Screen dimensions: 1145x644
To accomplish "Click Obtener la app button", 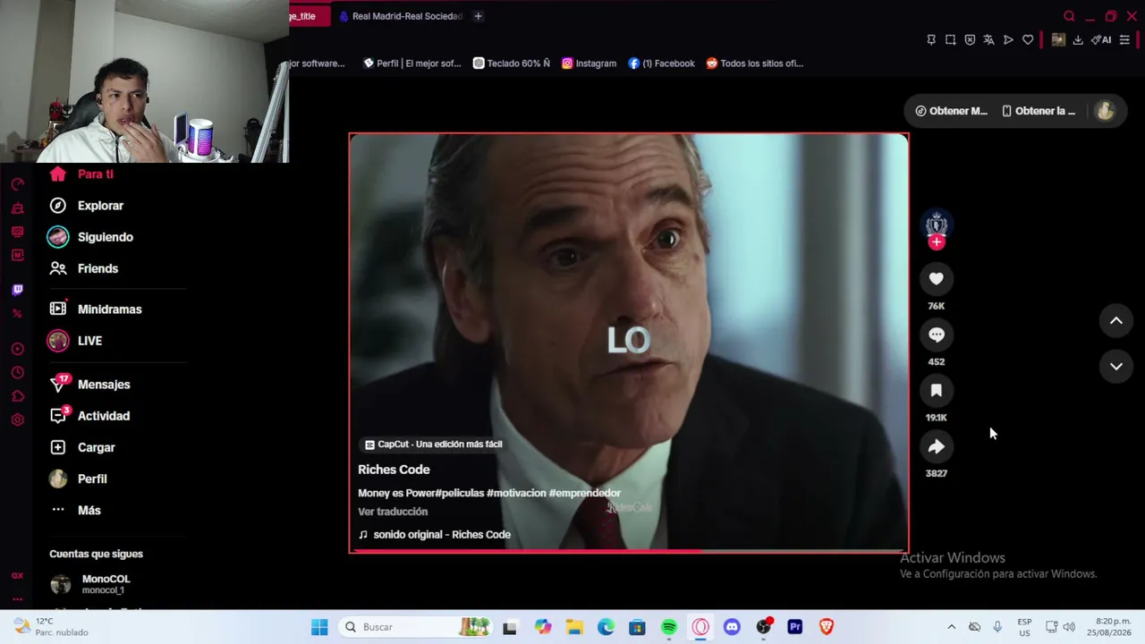I will tap(1039, 111).
